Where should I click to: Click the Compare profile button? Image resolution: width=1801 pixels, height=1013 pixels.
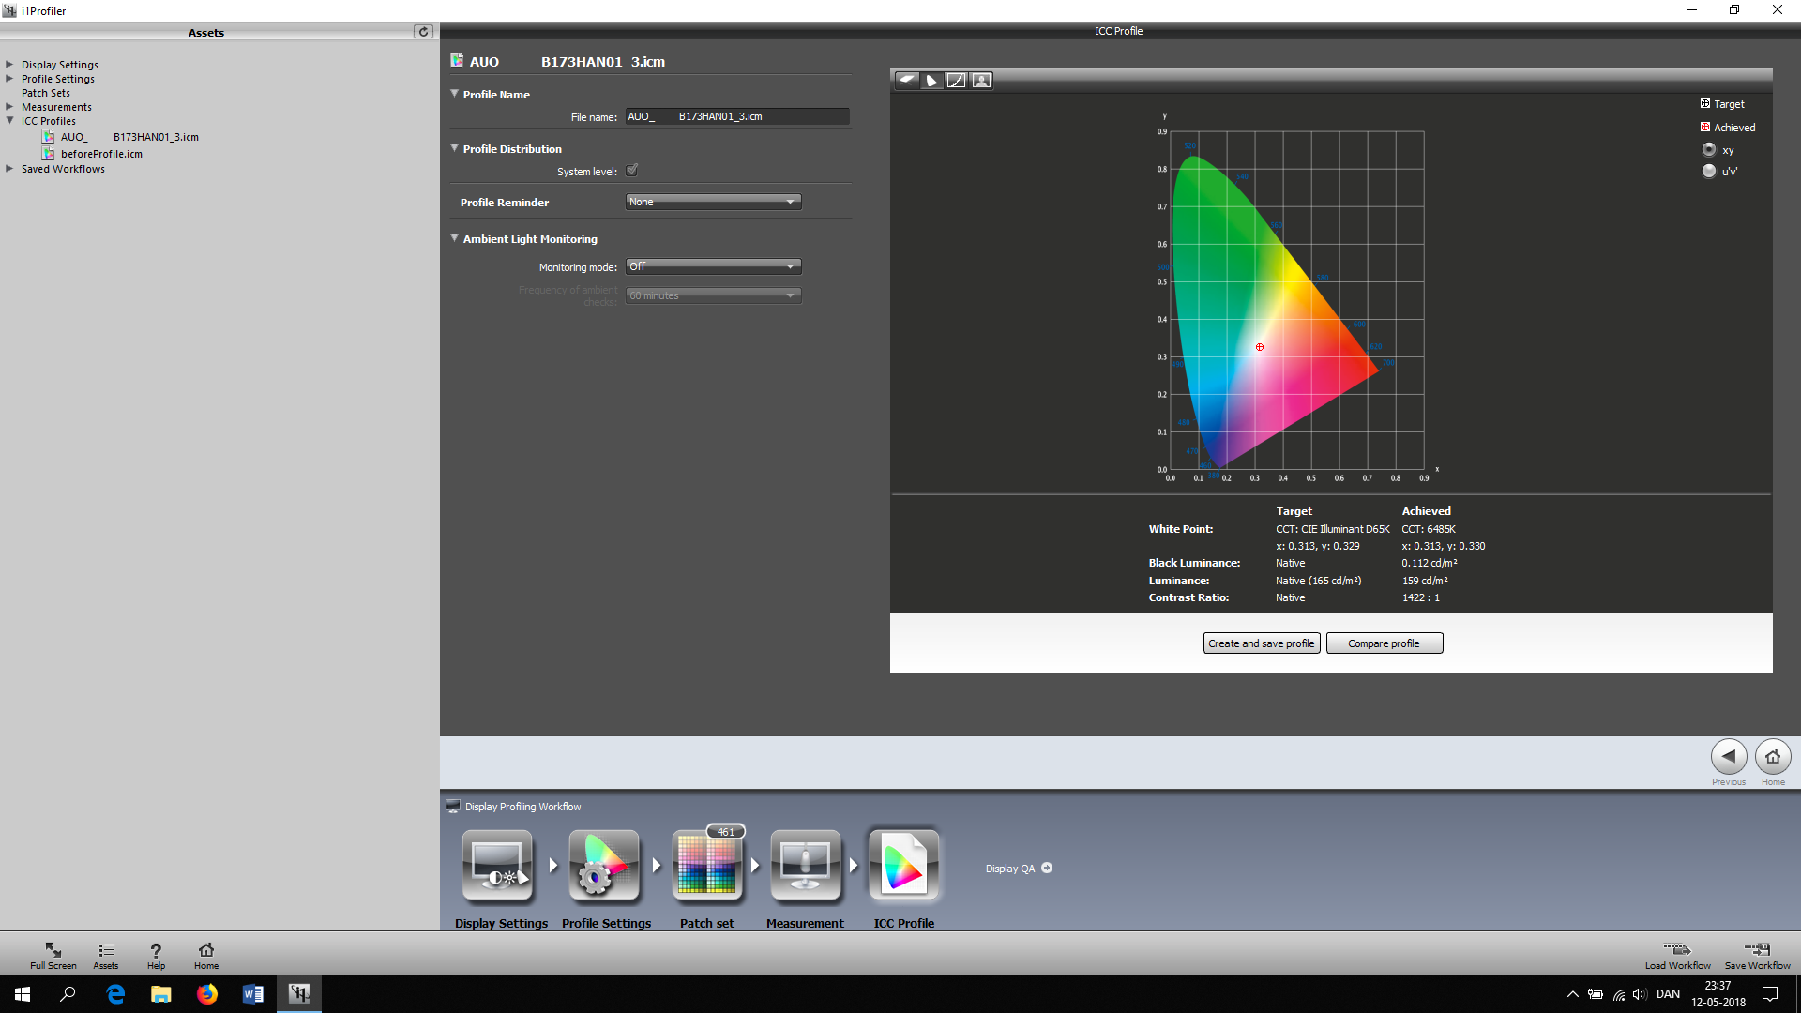1384,643
